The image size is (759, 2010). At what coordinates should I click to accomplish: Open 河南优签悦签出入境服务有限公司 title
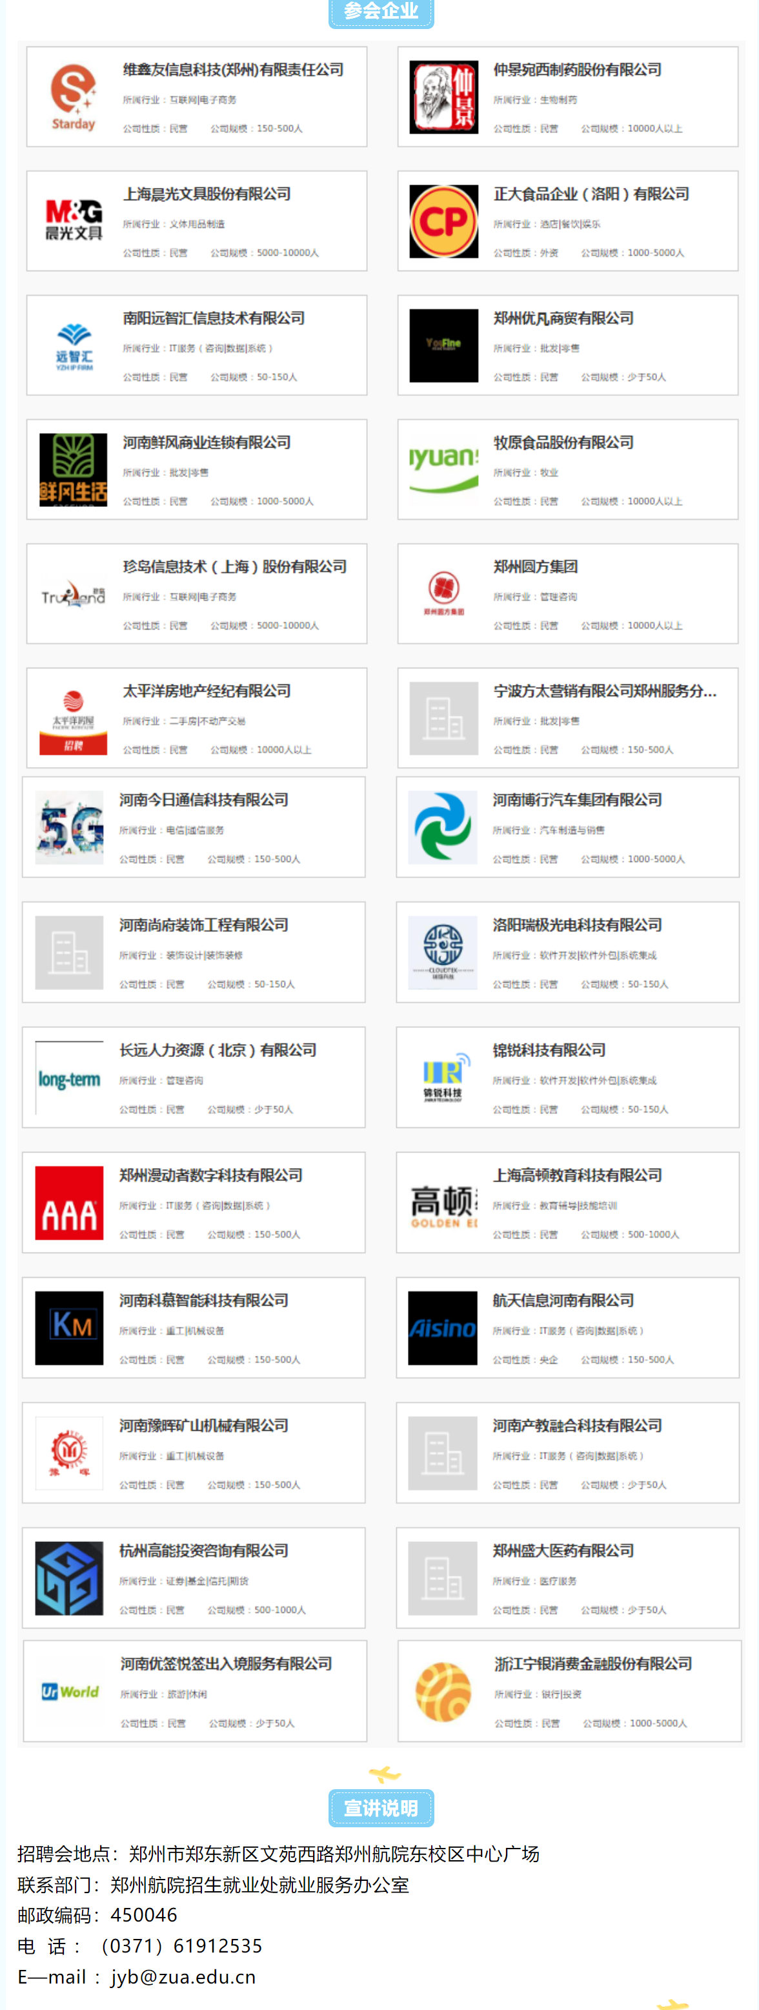(227, 1663)
